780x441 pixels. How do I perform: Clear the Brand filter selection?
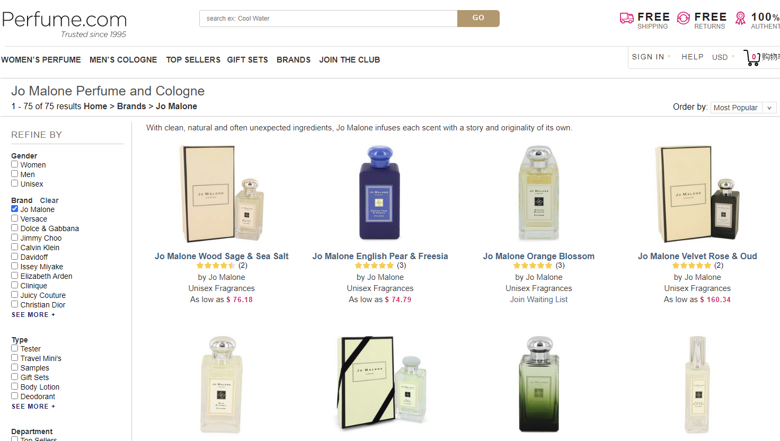click(x=49, y=200)
